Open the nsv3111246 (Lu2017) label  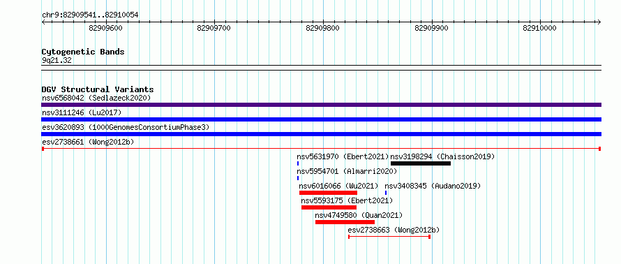(x=82, y=112)
